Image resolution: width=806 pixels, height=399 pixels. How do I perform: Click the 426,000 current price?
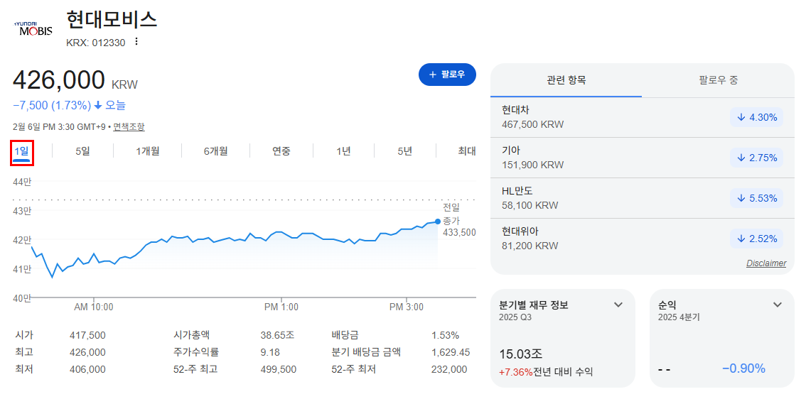(x=58, y=80)
